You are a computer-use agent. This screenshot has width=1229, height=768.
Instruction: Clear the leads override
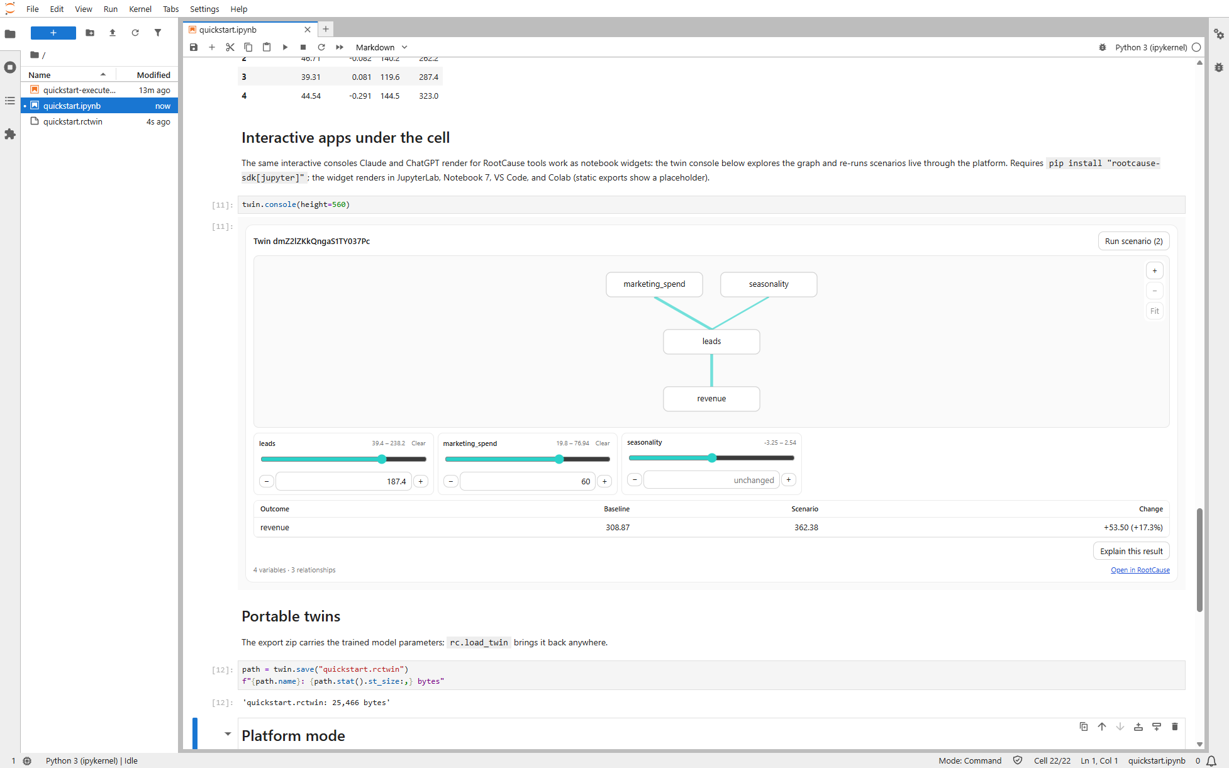point(418,443)
